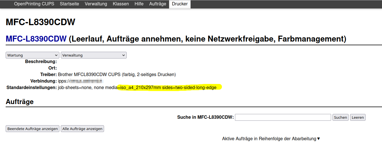Show completed jobs with Beendete Aufträge anzeigen
Screen dimensions: 382x162
click(x=33, y=129)
